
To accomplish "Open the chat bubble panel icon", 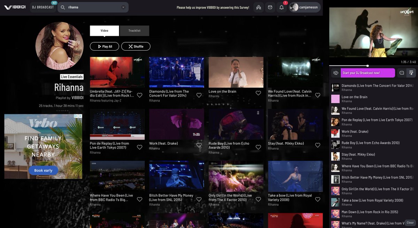I will tap(402, 73).
